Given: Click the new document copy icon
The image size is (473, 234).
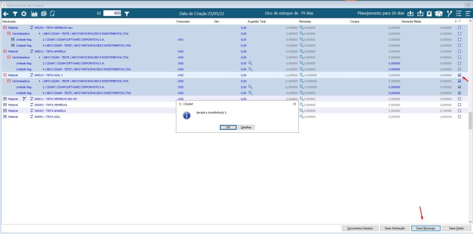Looking at the screenshot, I should 52,13.
